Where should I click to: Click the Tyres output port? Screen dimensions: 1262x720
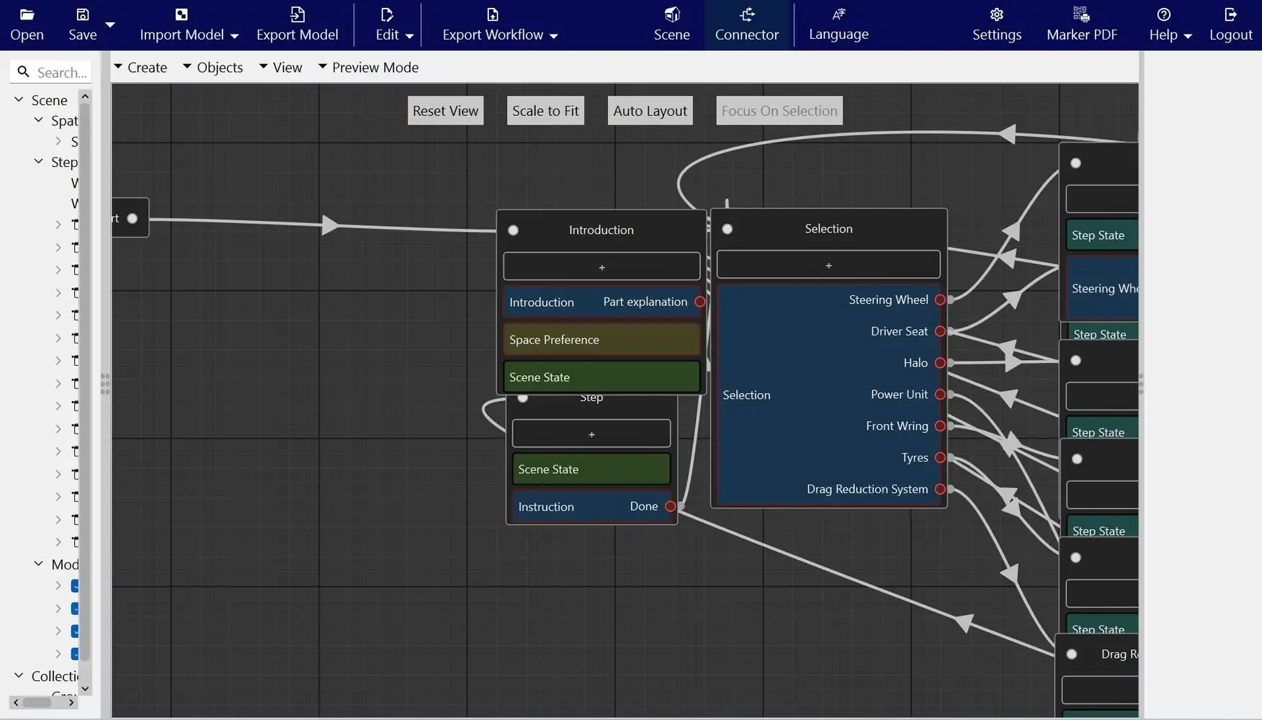pos(940,457)
